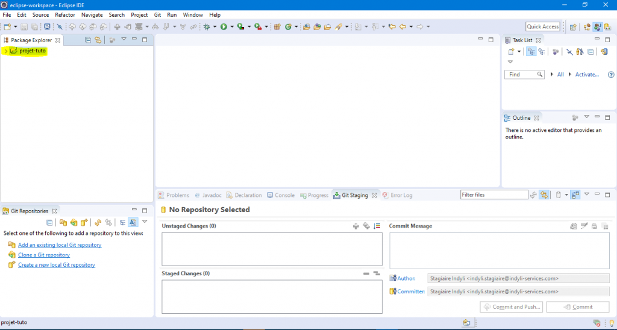The image size is (617, 330).
Task: Click the Commit and Push button
Action: 512,307
